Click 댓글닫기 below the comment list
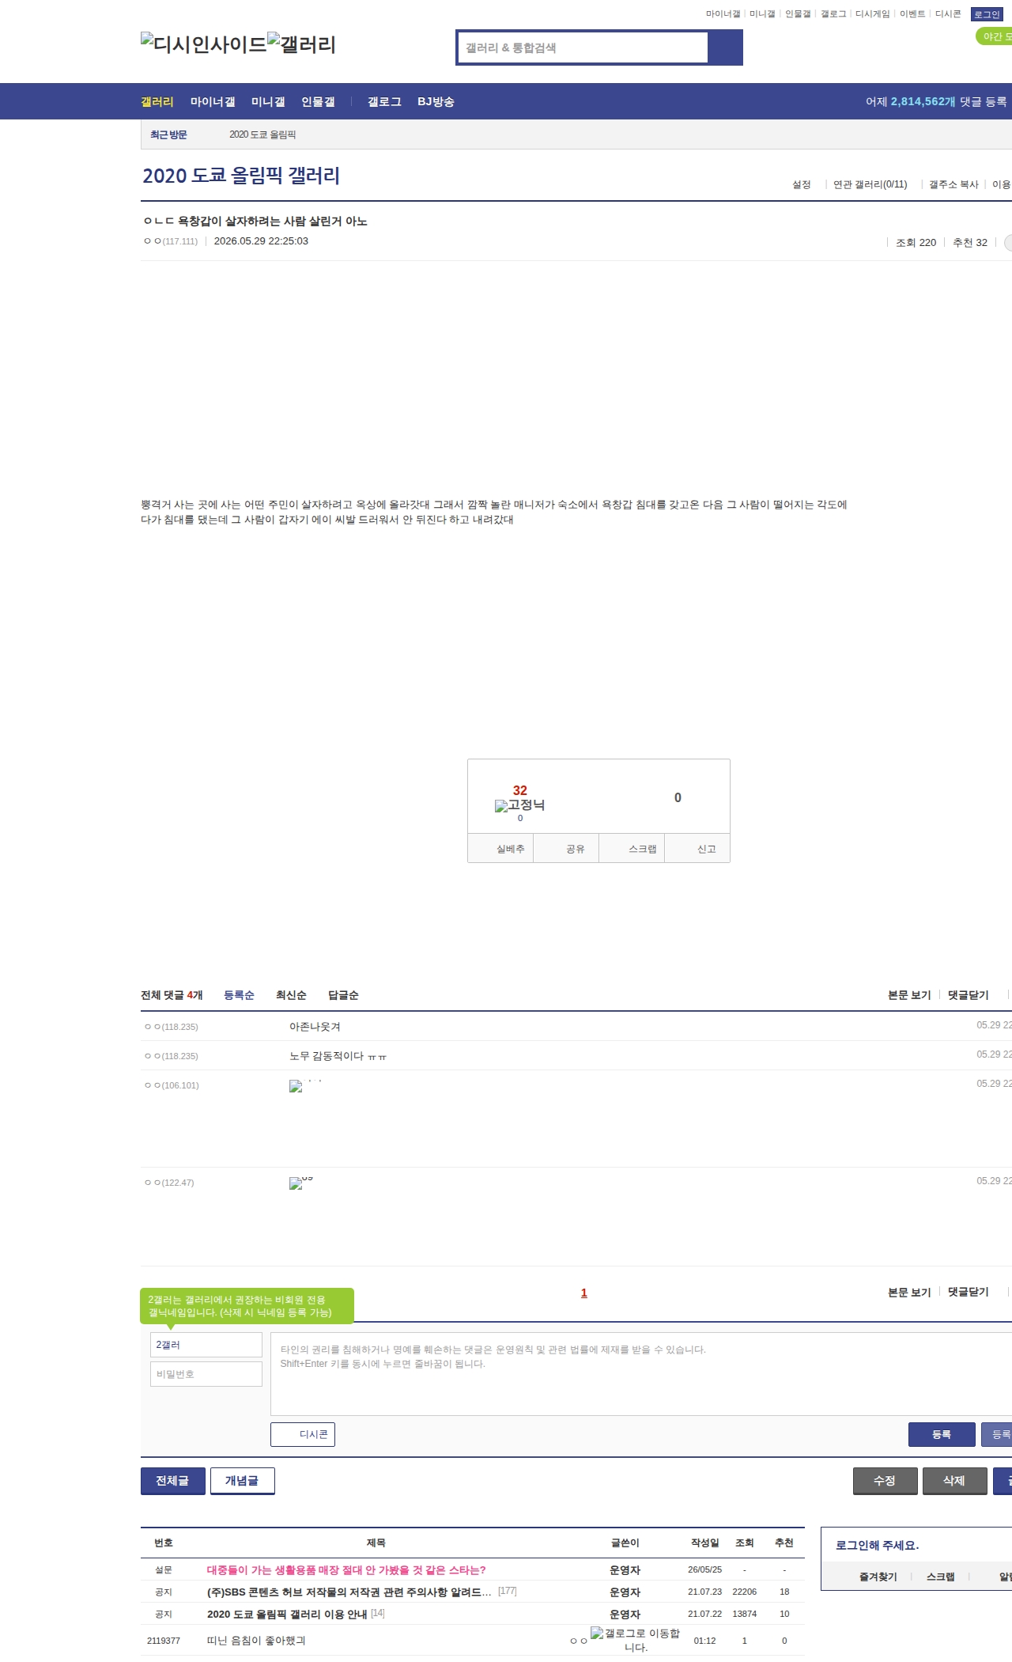The image size is (1012, 1662). pos(969,1292)
